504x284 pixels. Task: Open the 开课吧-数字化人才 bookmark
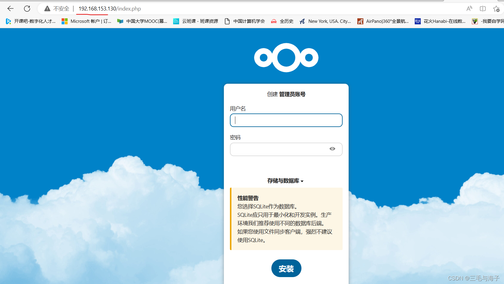[31, 21]
